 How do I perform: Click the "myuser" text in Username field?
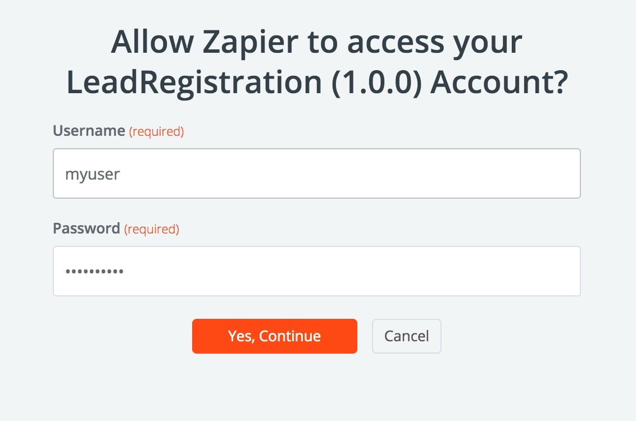click(93, 174)
